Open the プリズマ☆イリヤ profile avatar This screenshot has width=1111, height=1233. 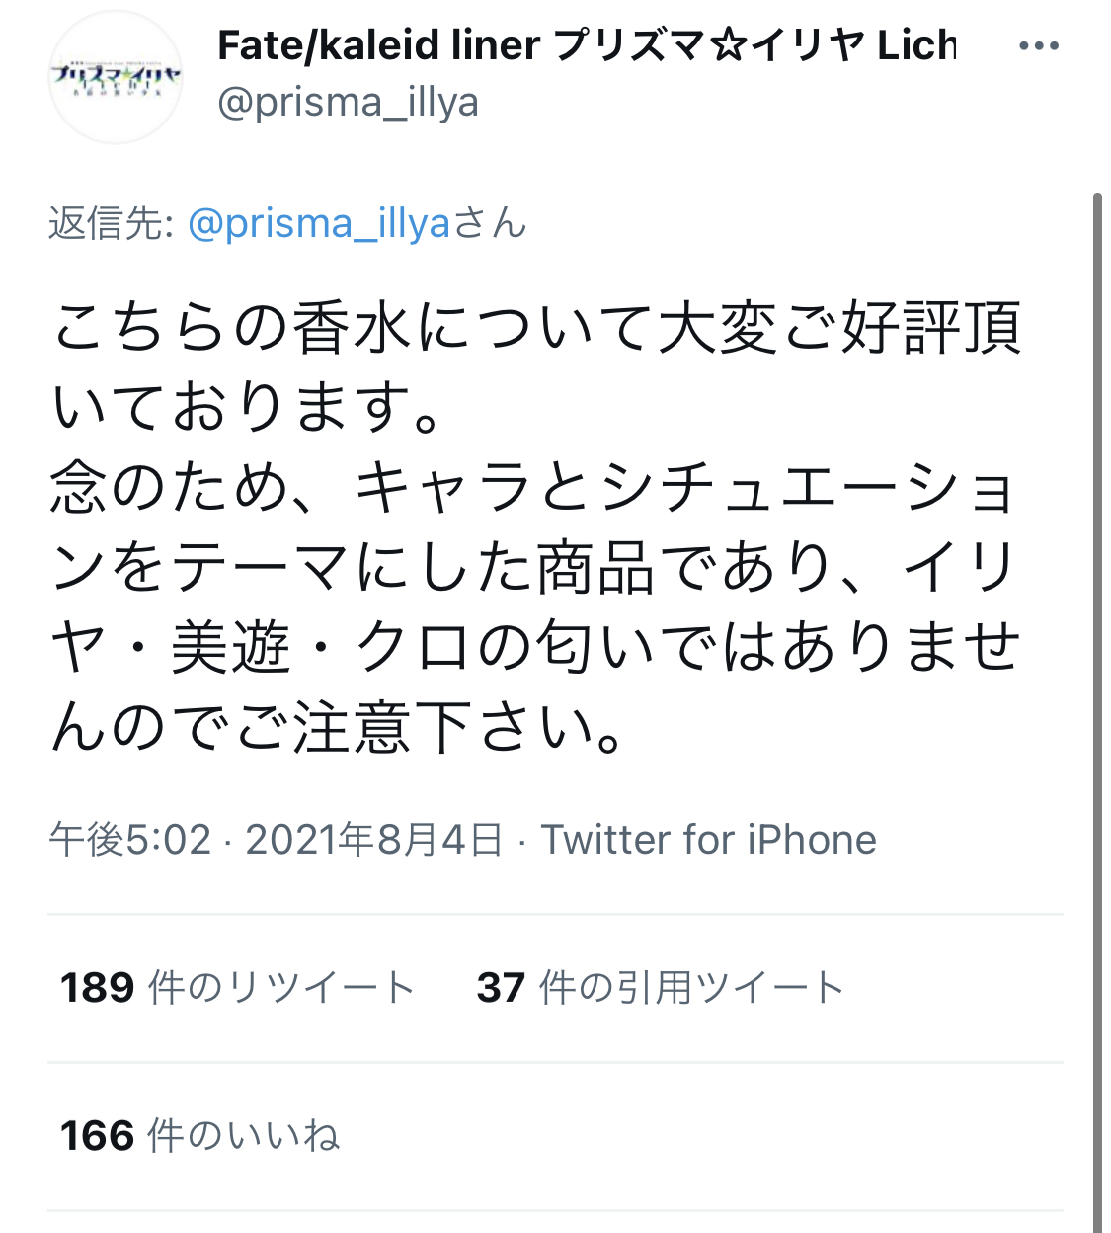116,77
